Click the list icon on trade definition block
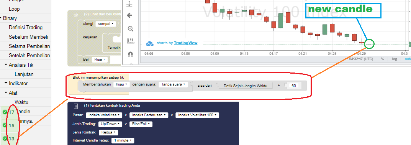Image resolution: width=411 pixels, height=145 pixels. pyautogui.click(x=76, y=106)
